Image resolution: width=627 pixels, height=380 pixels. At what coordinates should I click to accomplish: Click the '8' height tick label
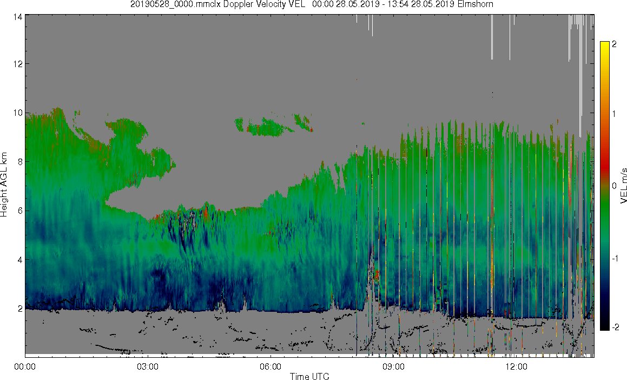click(19, 162)
